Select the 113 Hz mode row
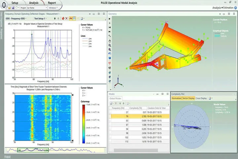Image resolution: width=238 pixels, height=159 pixels. (x=139, y=141)
